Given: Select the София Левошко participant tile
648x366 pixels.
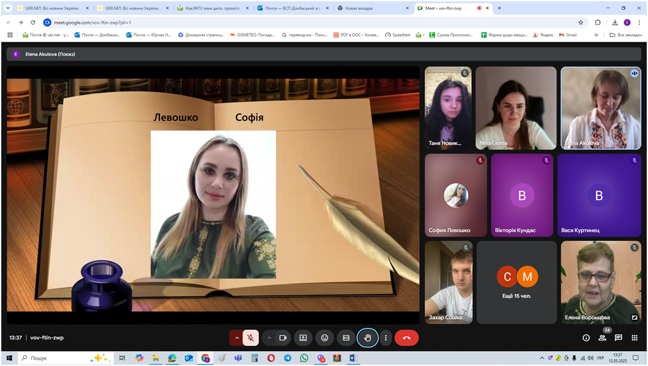Looking at the screenshot, I should (456, 195).
